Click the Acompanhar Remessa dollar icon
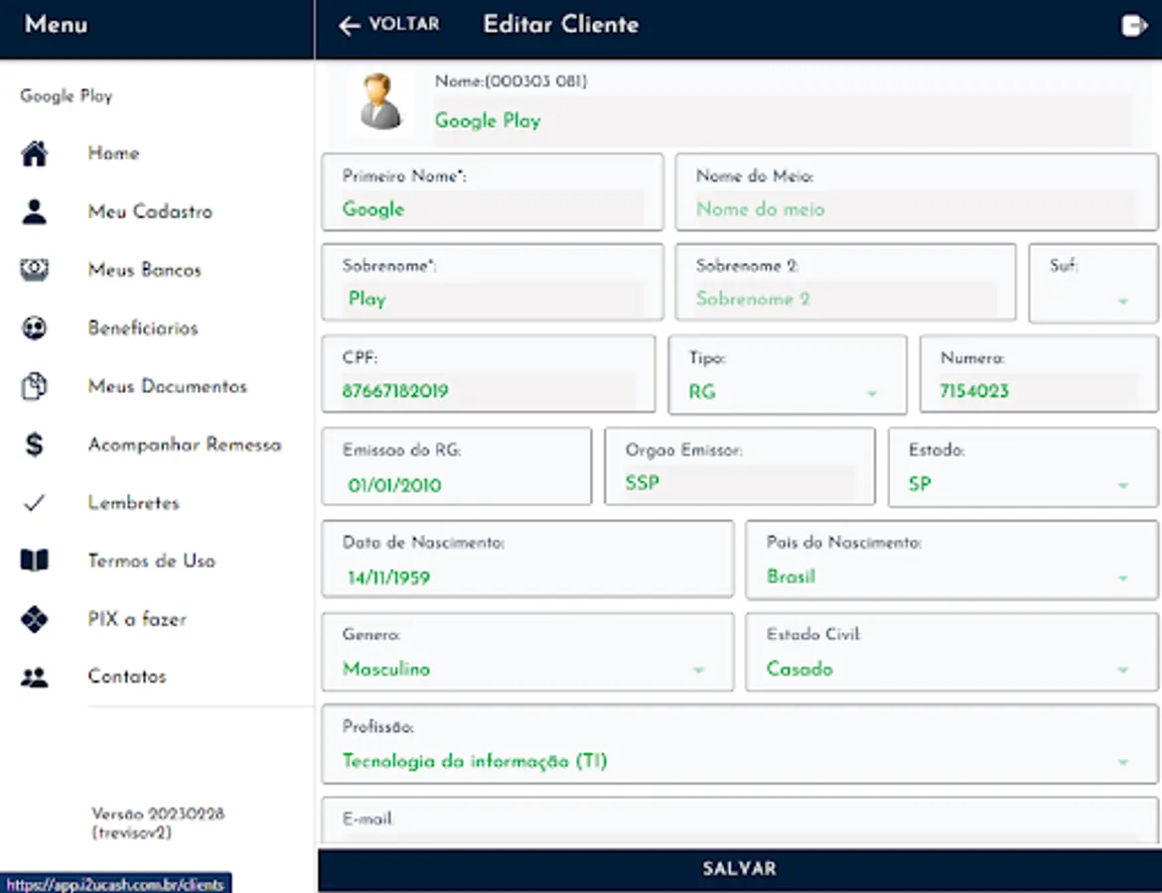The height and width of the screenshot is (893, 1162). click(34, 445)
